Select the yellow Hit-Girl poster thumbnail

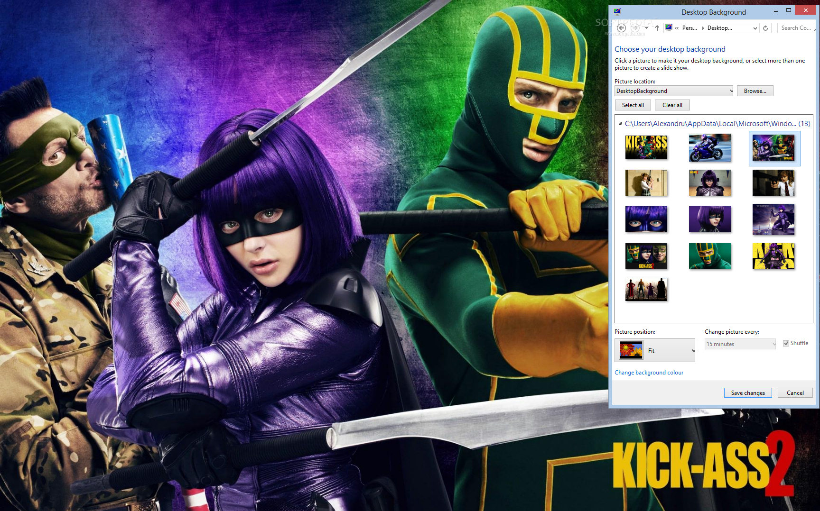773,256
